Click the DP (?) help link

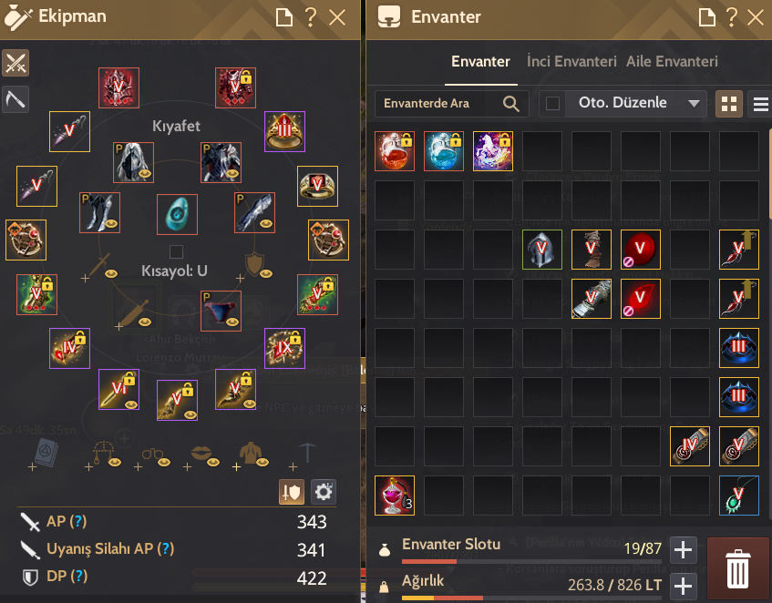[x=67, y=576]
